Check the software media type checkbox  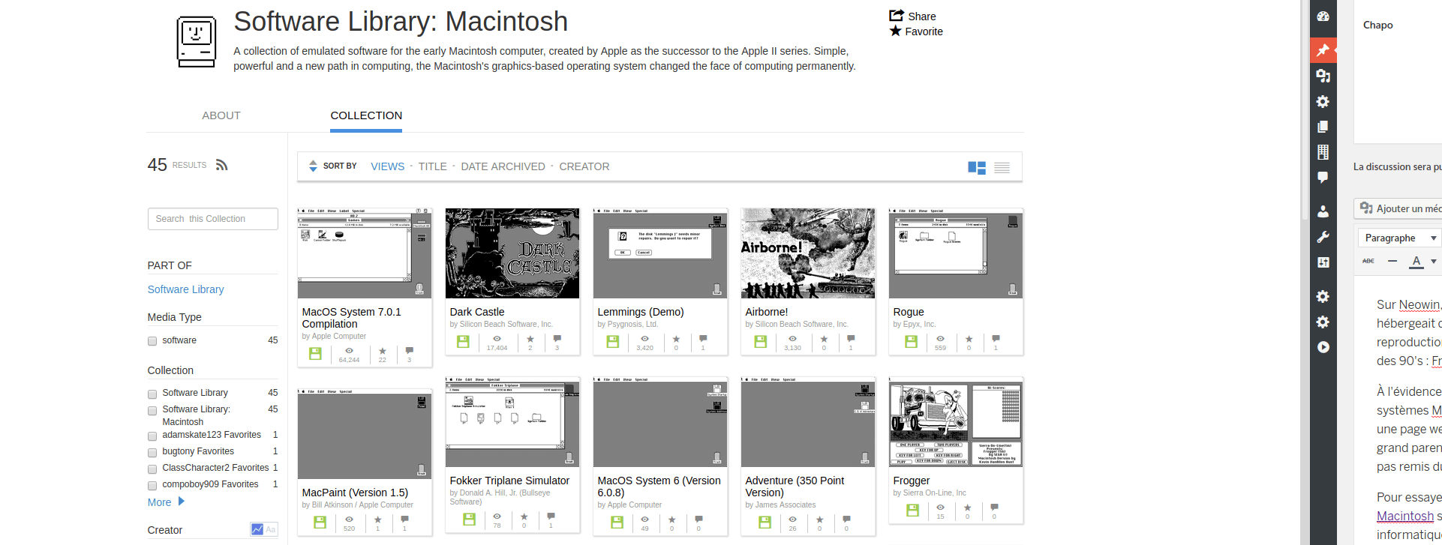coord(152,341)
